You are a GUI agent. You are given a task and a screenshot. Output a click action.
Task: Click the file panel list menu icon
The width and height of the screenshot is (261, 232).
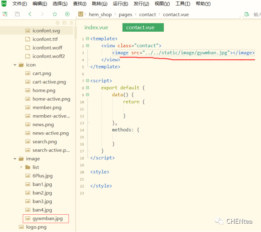pyautogui.click(x=72, y=23)
